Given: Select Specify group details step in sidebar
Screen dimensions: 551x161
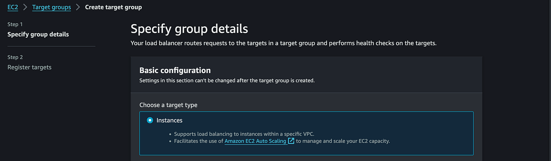Looking at the screenshot, I should (38, 34).
